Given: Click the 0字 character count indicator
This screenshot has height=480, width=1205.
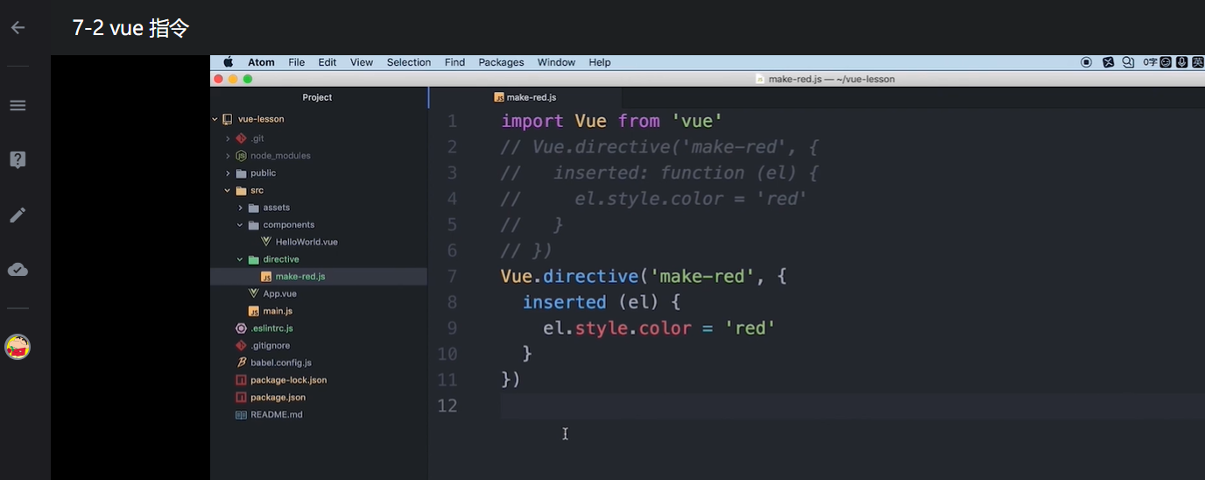Looking at the screenshot, I should 1150,62.
